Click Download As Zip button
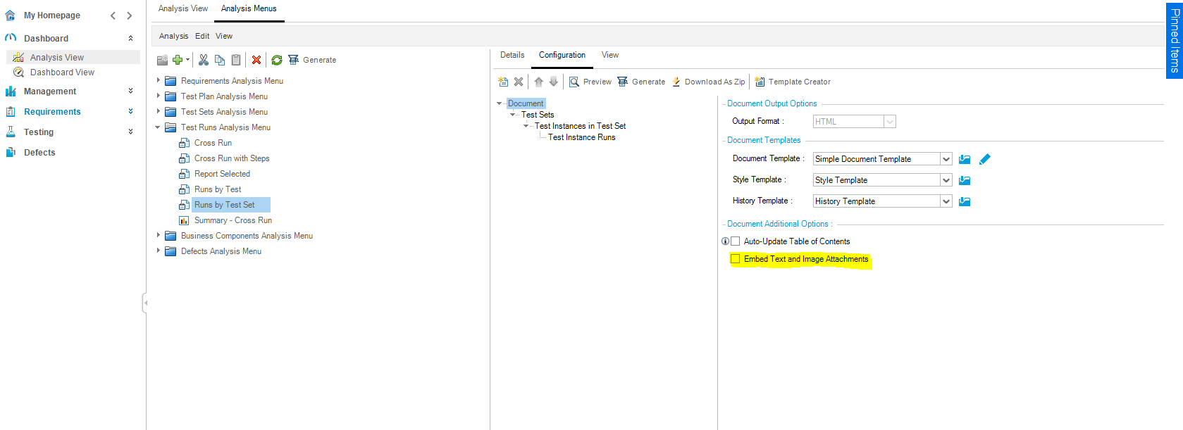The height and width of the screenshot is (430, 1183). (708, 82)
